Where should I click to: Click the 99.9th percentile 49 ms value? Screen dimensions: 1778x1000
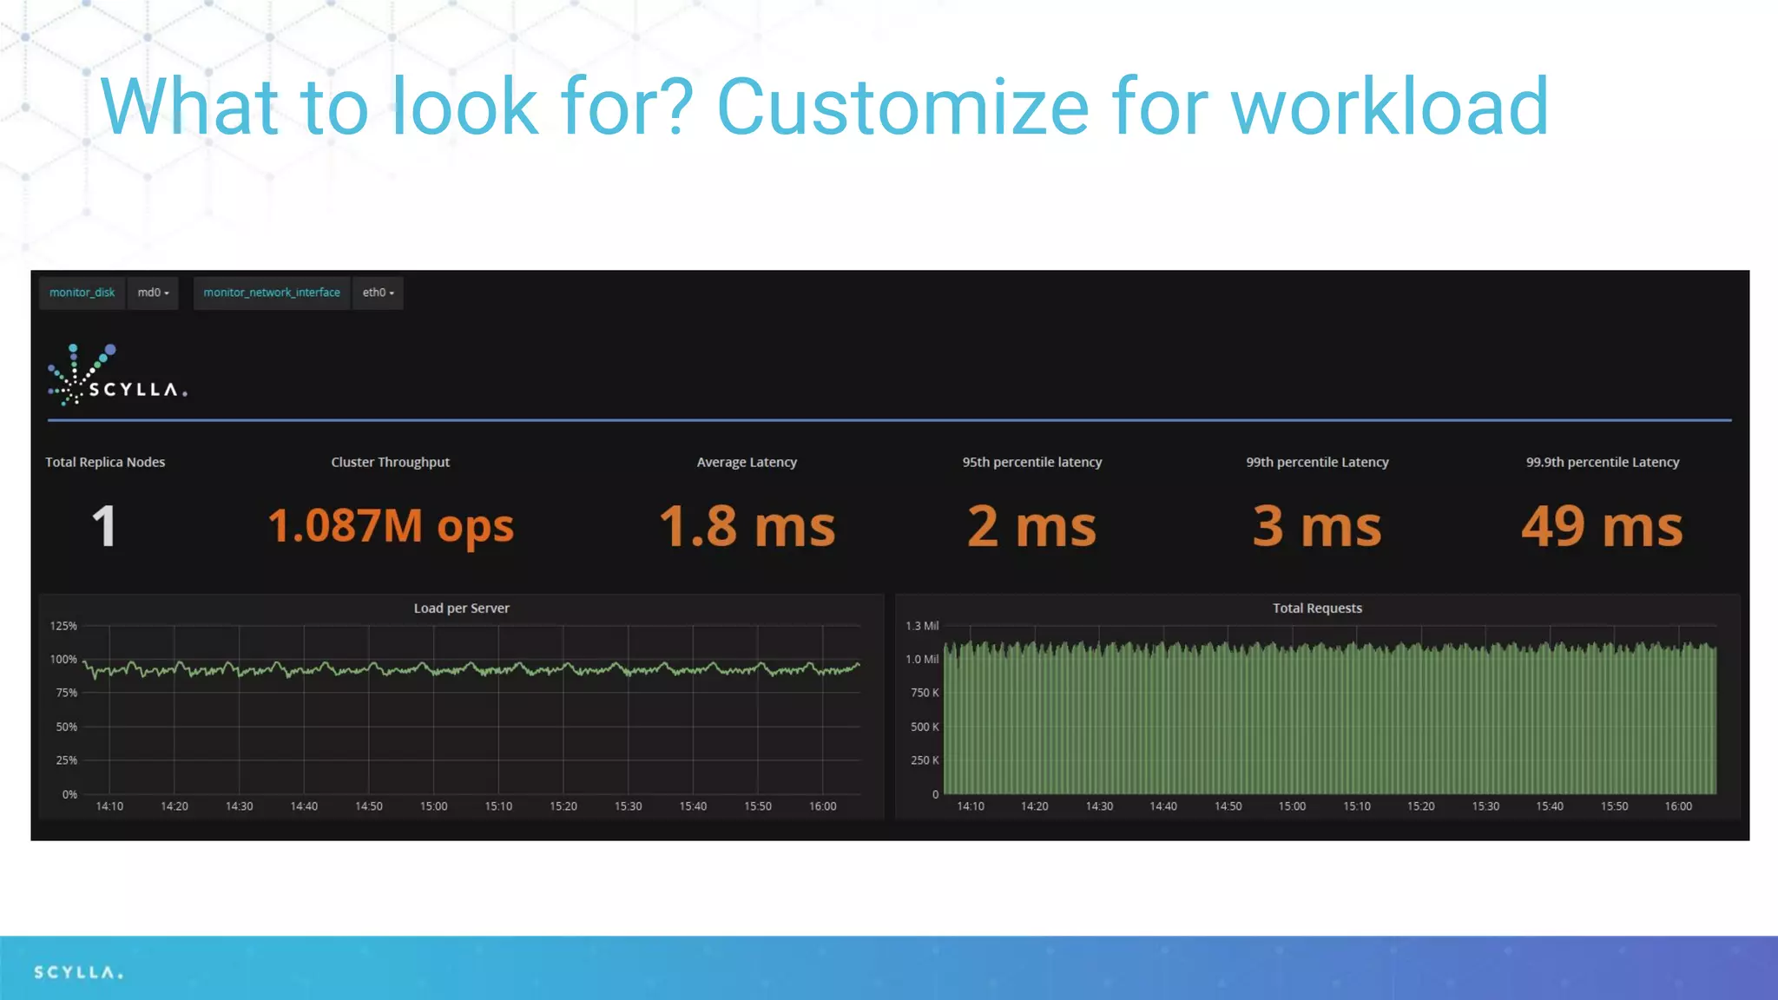pyautogui.click(x=1602, y=526)
